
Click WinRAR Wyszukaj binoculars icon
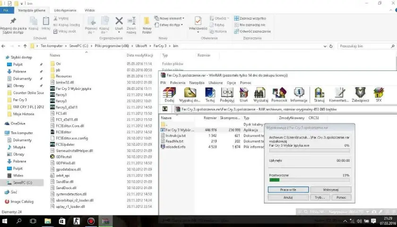[260, 93]
